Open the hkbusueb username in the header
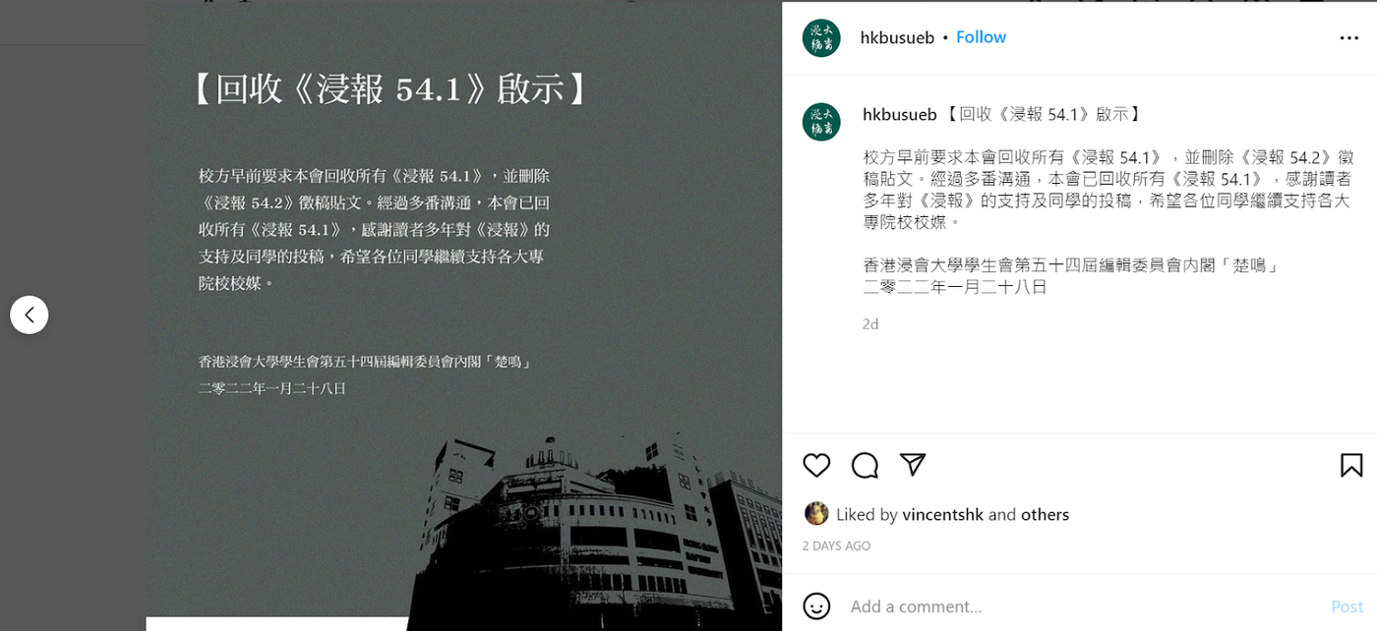The image size is (1377, 631). point(897,37)
